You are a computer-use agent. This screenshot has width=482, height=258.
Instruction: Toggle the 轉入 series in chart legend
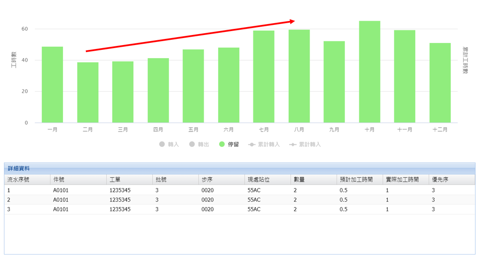click(169, 144)
